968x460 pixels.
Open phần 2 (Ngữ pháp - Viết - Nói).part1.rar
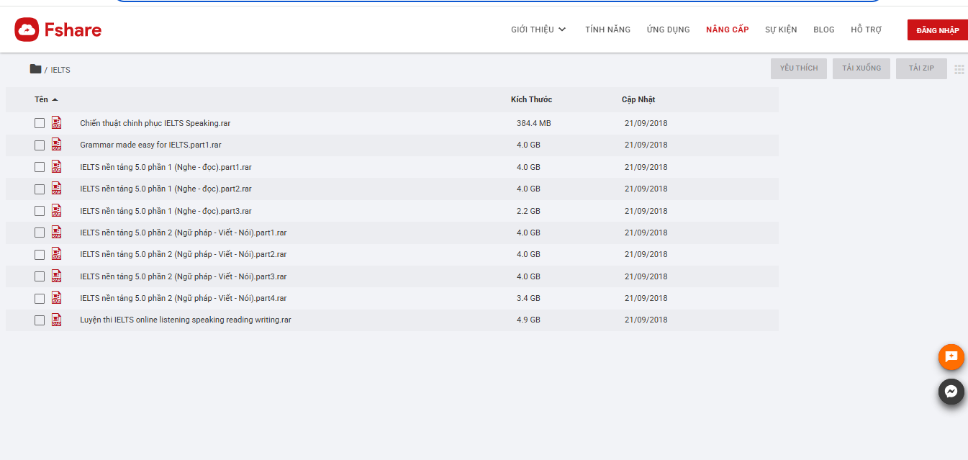point(184,233)
